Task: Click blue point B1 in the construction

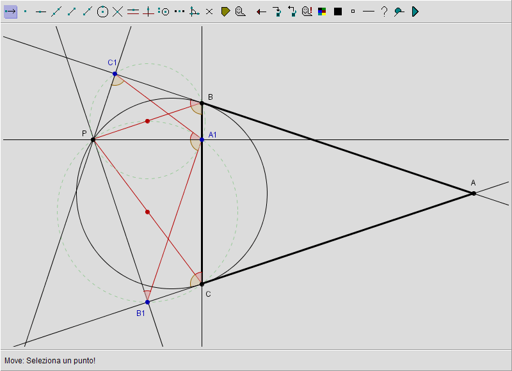Action: click(147, 302)
